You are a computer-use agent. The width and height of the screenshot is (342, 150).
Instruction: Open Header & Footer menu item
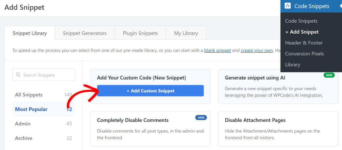tap(304, 43)
